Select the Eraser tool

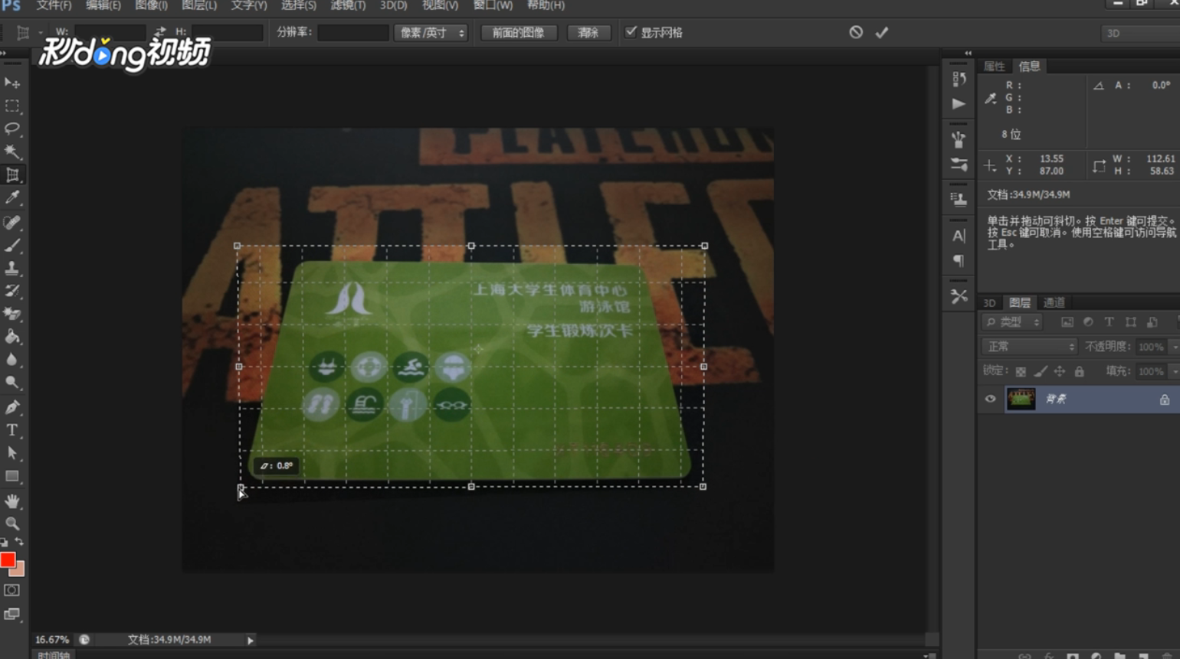(12, 314)
